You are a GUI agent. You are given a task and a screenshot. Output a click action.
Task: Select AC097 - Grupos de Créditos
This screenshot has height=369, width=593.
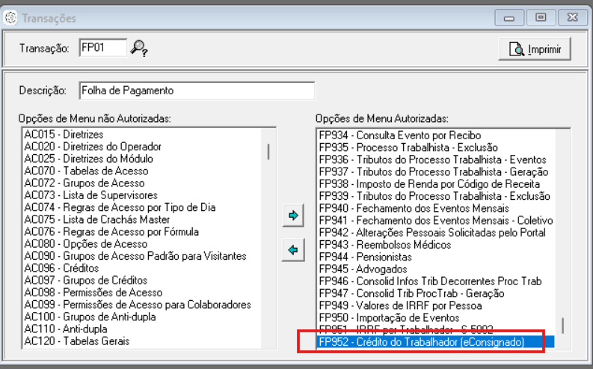tap(86, 281)
